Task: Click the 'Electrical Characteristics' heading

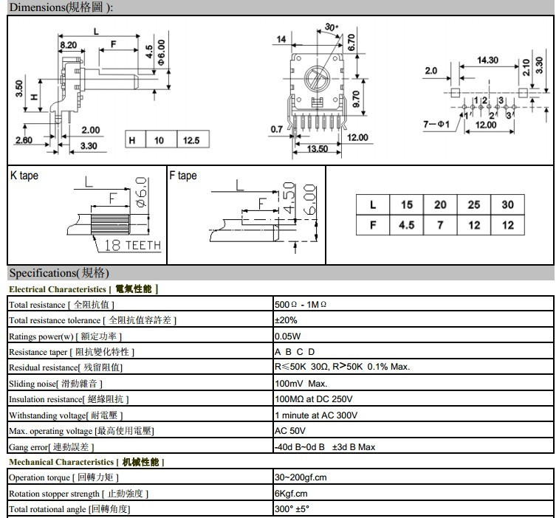Action: pyautogui.click(x=83, y=289)
